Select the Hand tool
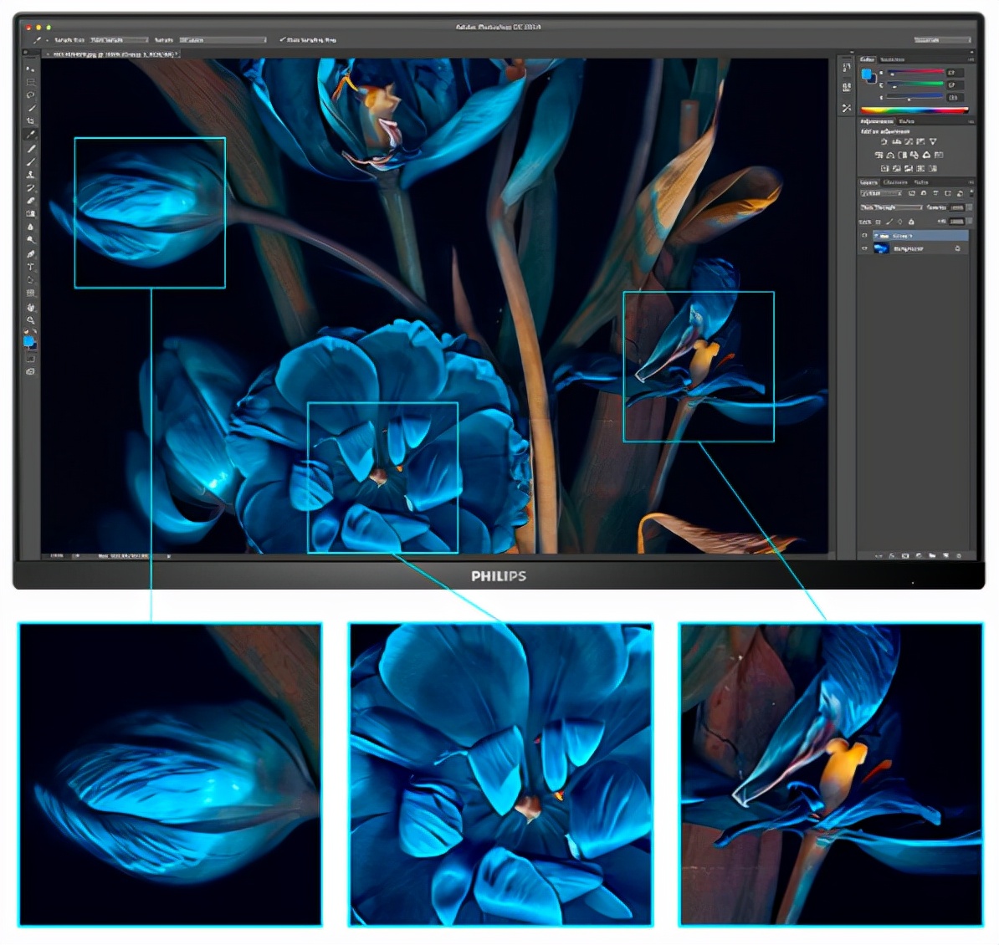 30,307
